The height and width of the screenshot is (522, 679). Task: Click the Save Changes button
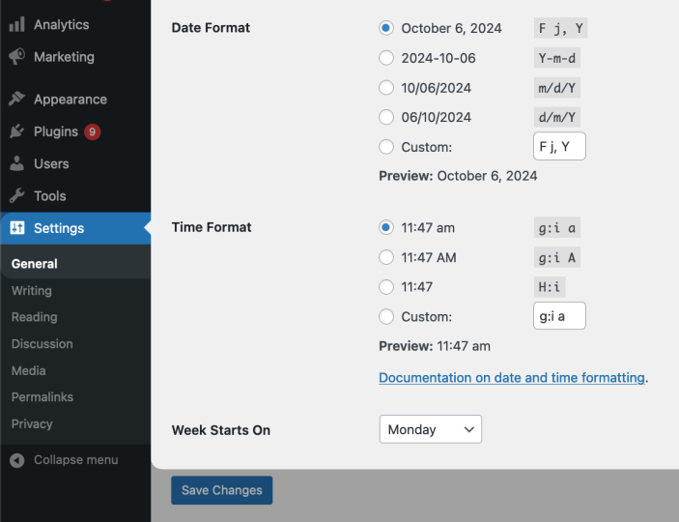(222, 490)
